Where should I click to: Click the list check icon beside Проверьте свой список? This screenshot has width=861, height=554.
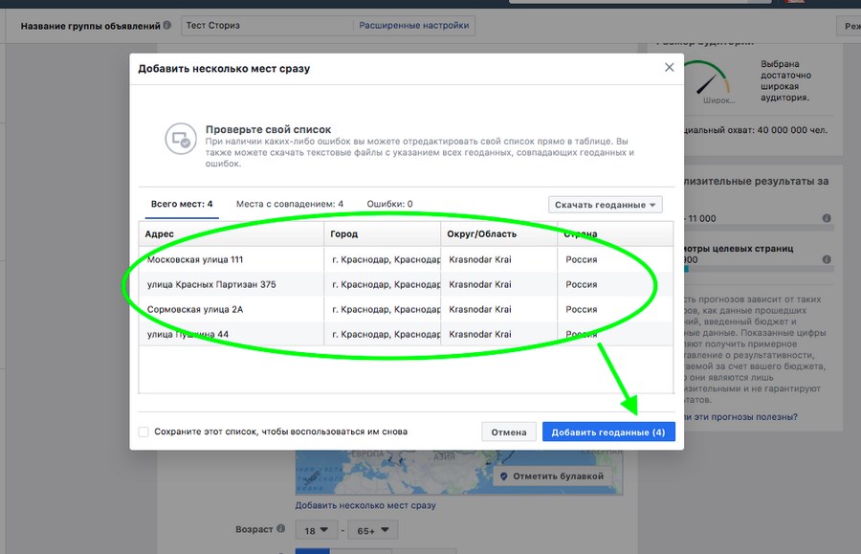coord(181,139)
